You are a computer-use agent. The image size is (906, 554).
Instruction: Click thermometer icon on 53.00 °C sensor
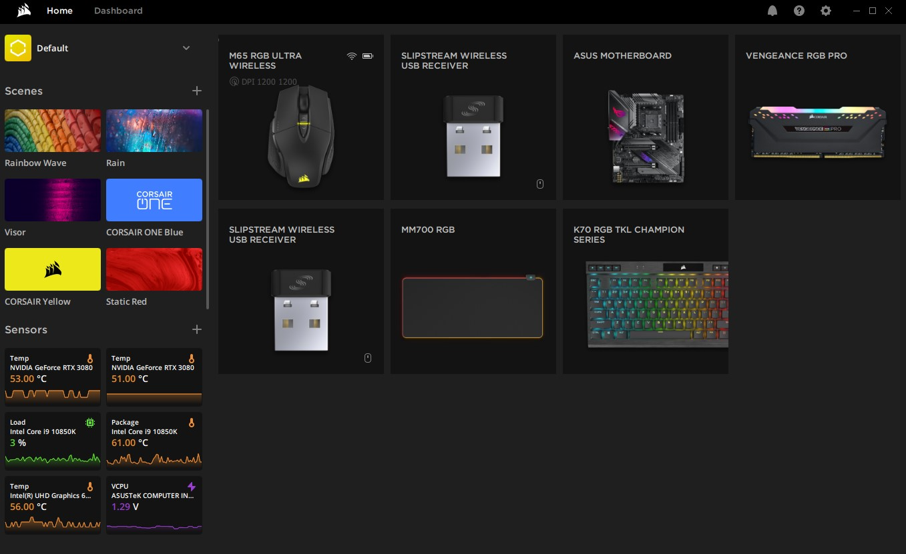click(x=90, y=359)
